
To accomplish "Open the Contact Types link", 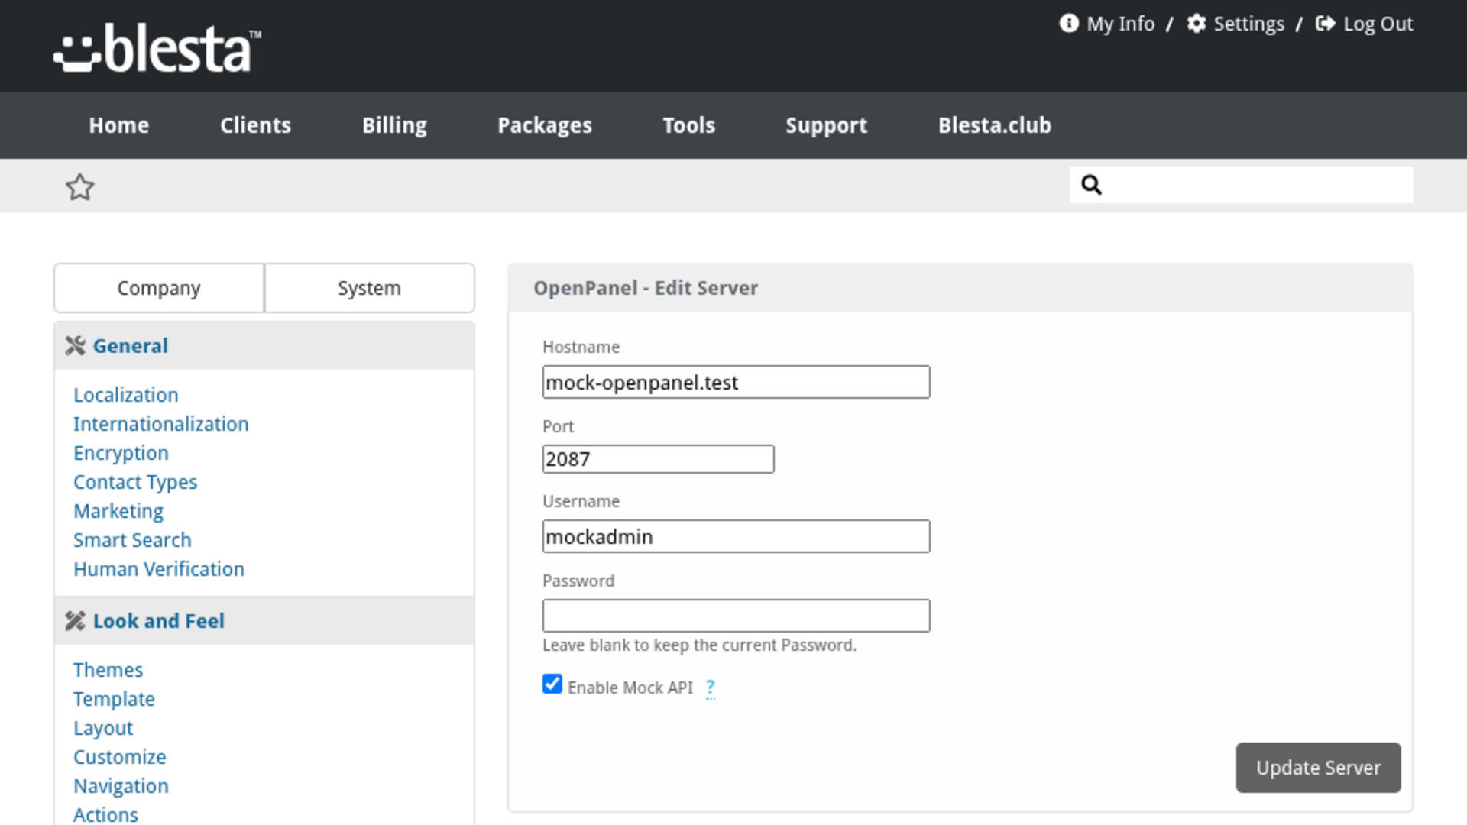I will [x=135, y=482].
